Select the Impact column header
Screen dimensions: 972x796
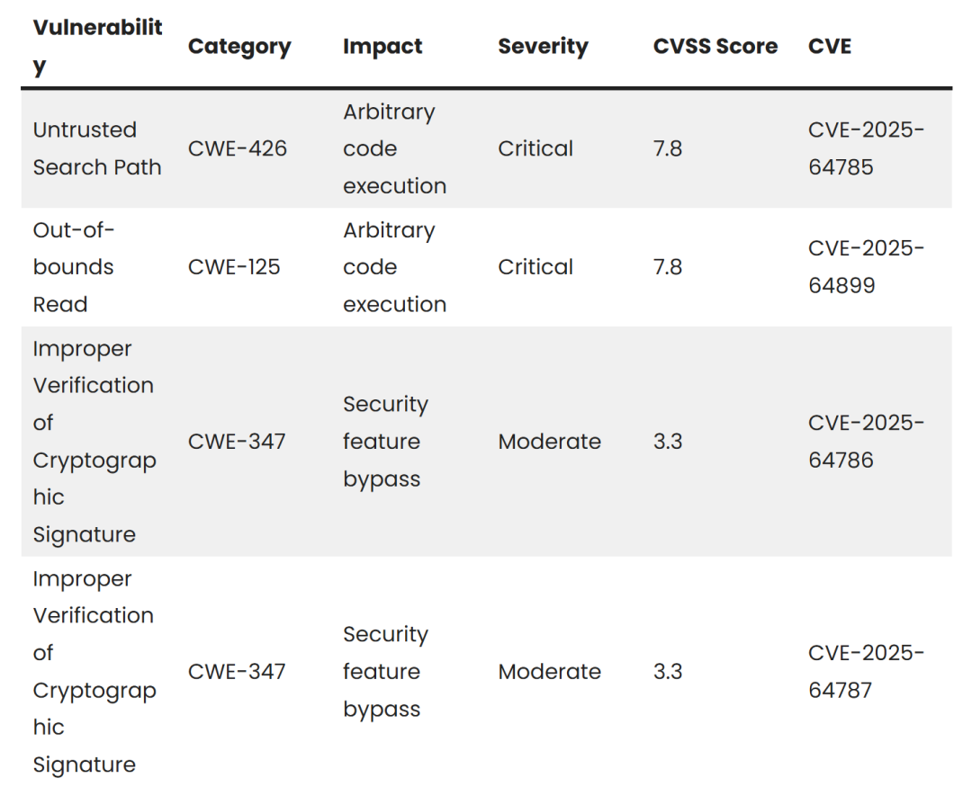[382, 47]
